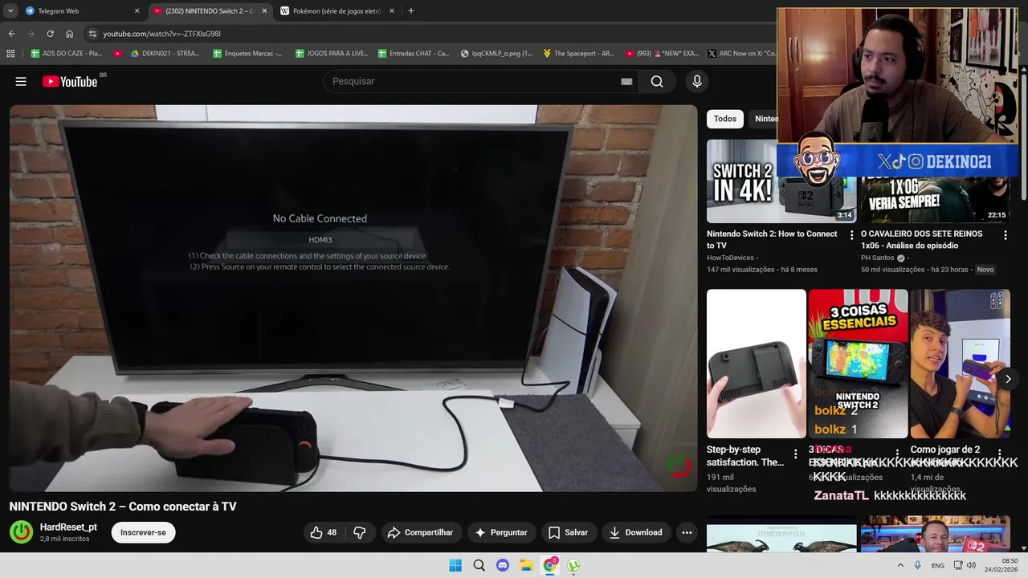Open the HardReset_pt channel name link
This screenshot has width=1028, height=578.
coord(68,527)
